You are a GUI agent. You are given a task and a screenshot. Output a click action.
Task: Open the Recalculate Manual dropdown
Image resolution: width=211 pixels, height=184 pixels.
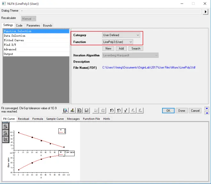tap(28, 19)
